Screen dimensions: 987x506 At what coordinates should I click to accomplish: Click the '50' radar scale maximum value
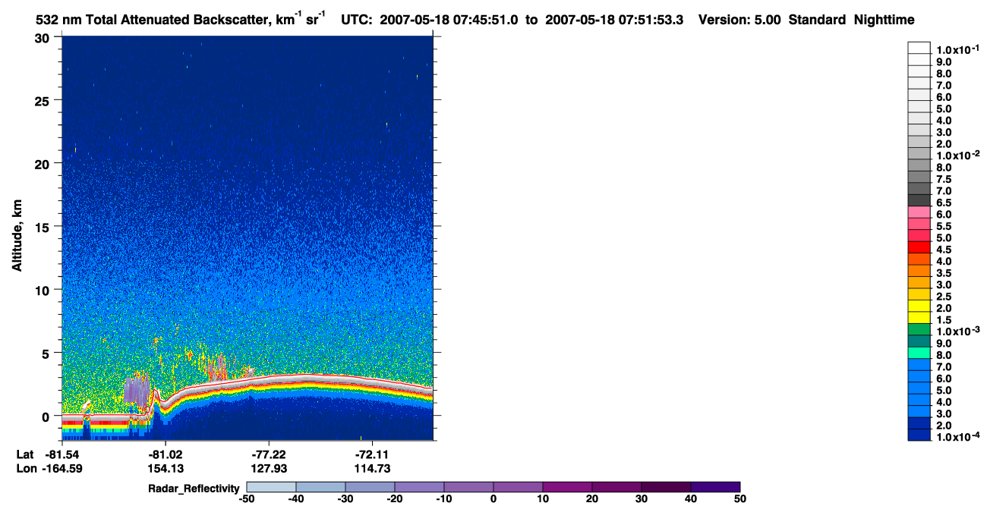click(x=740, y=498)
